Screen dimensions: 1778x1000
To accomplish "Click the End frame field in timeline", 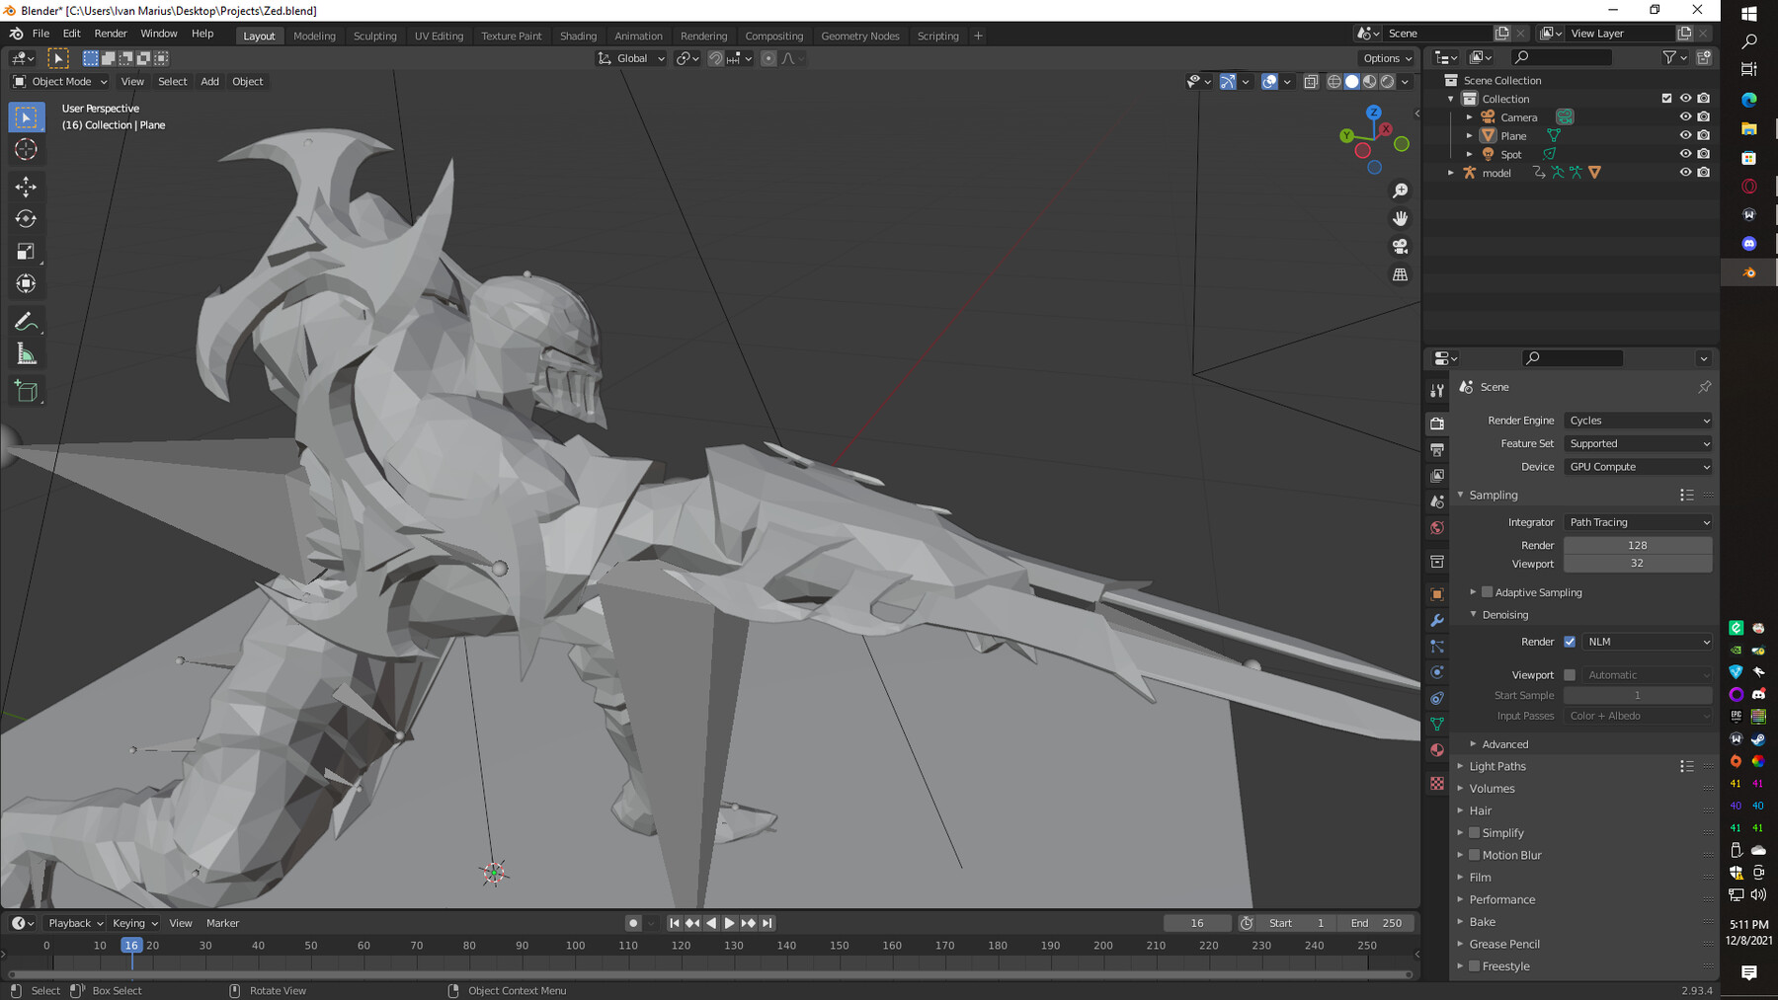I will [x=1376, y=923].
